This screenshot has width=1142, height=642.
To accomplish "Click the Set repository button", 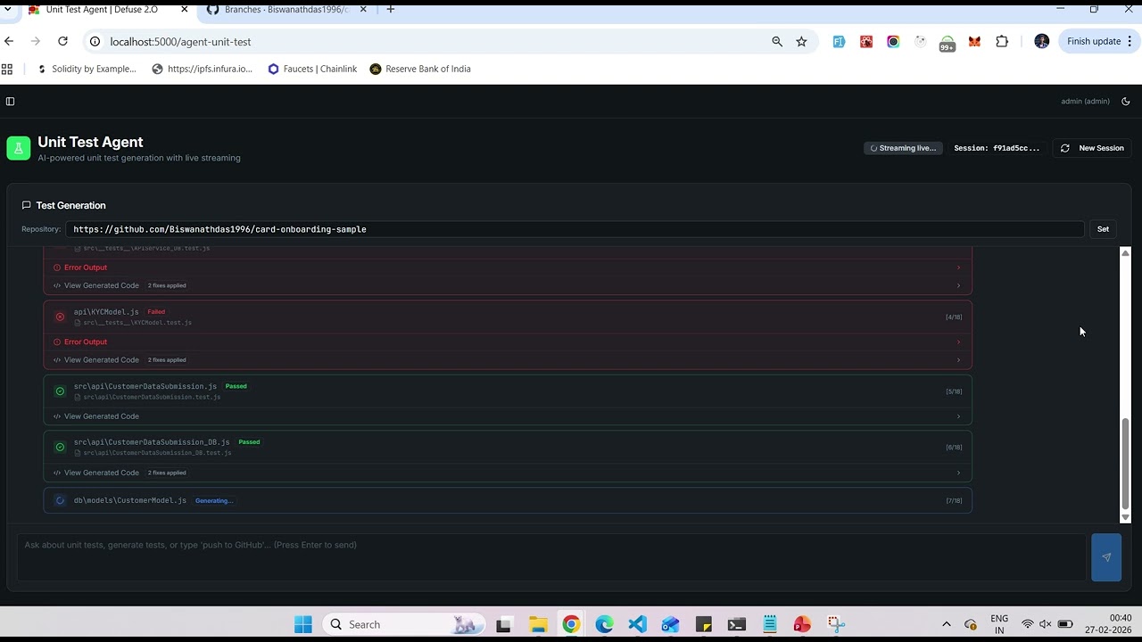I will click(1103, 229).
